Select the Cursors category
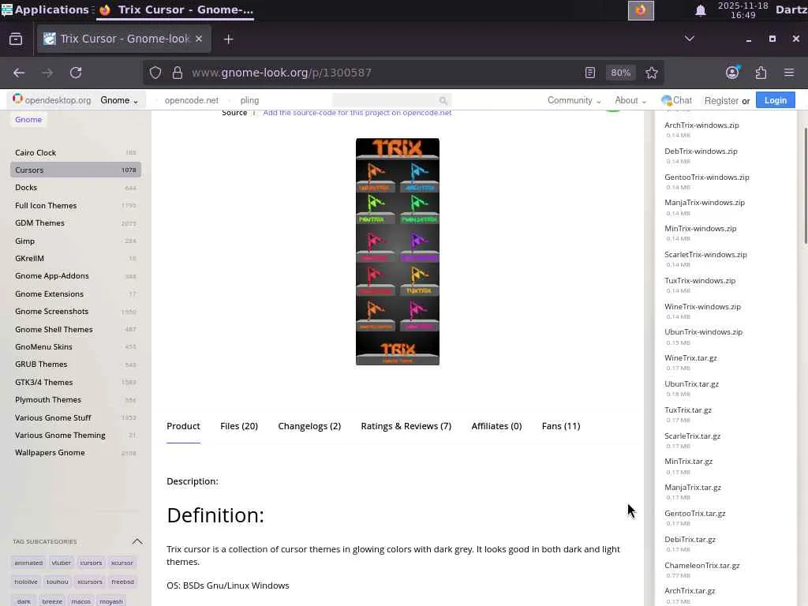Image resolution: width=808 pixels, height=606 pixels. coord(75,170)
